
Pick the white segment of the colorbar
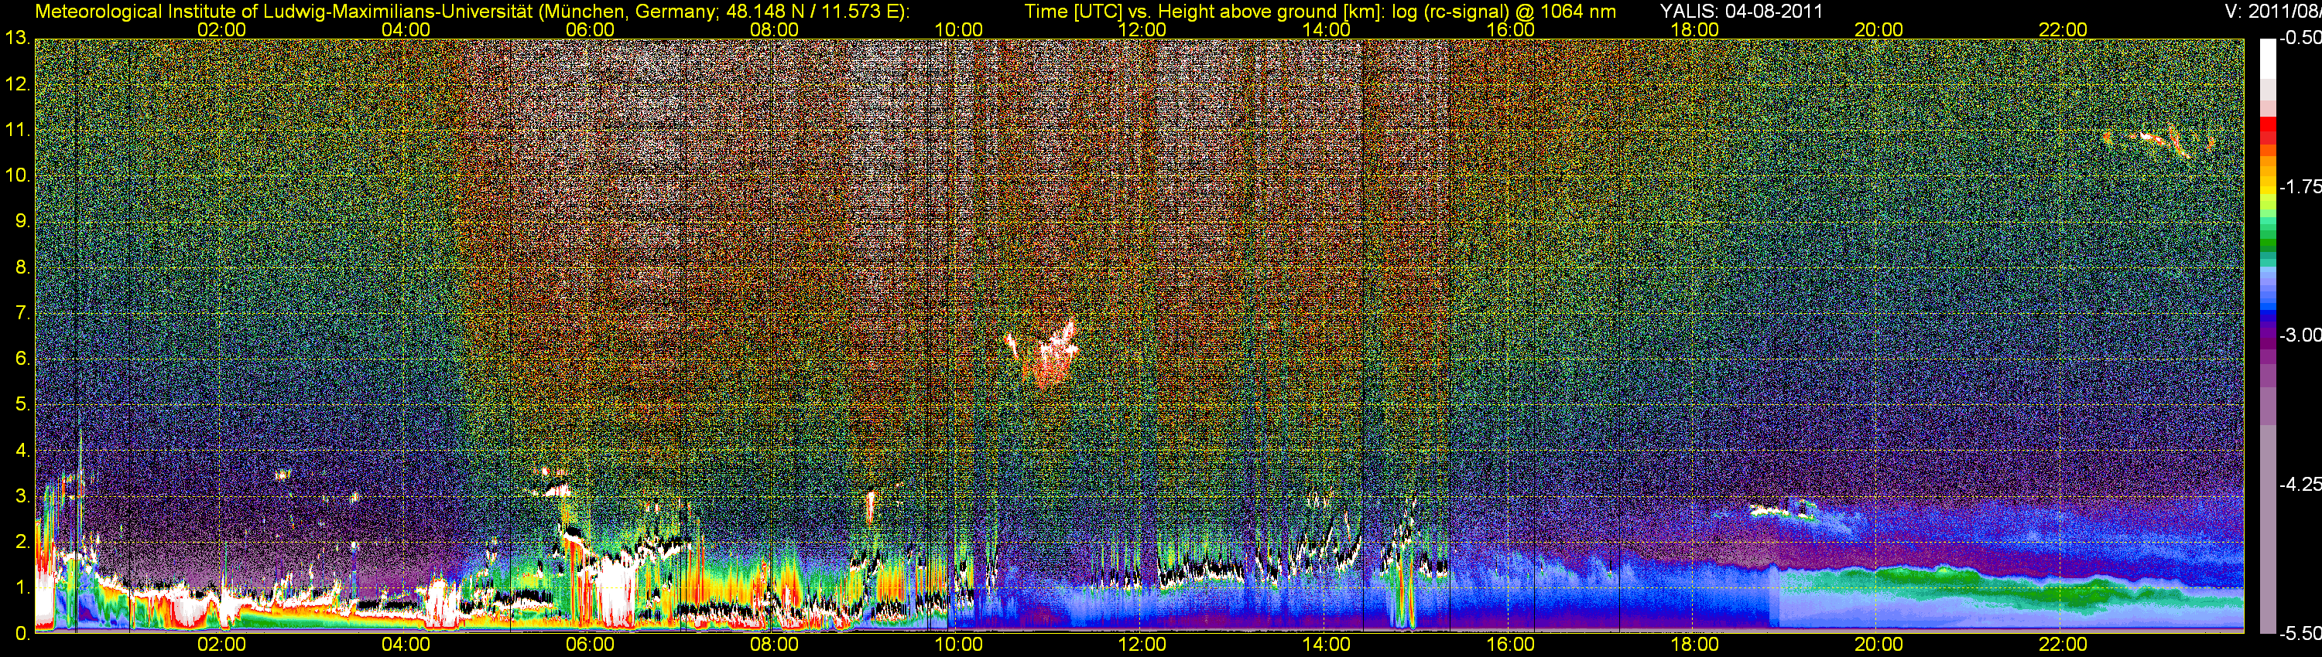[x=2267, y=59]
